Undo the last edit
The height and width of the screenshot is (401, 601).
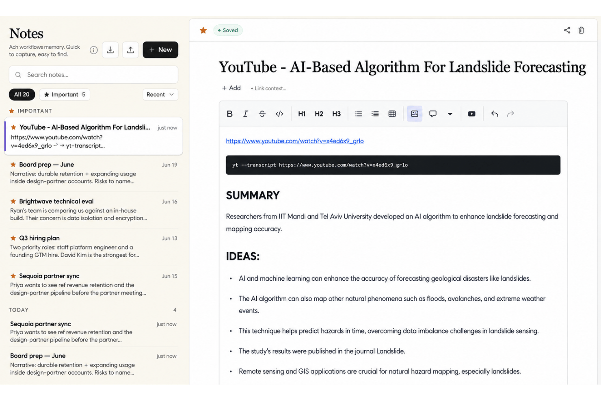click(x=495, y=114)
